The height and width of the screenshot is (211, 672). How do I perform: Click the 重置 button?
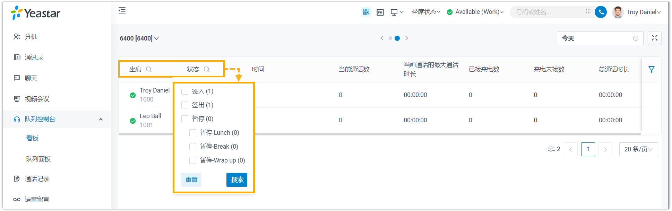tap(191, 180)
